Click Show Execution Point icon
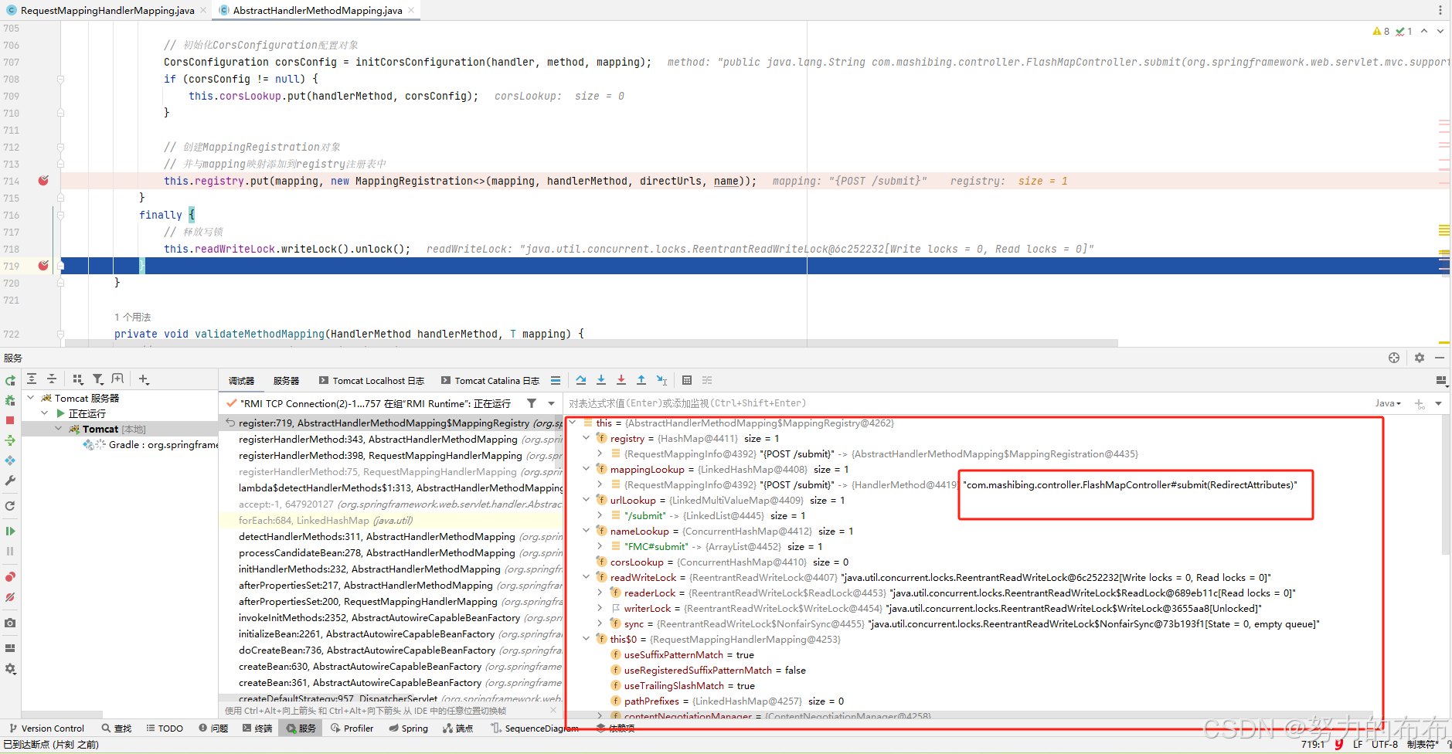1452x754 pixels. point(581,380)
